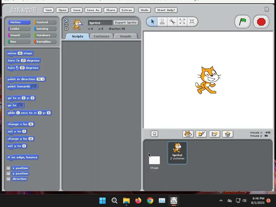The image size is (276, 207).
Task: Click the Save As button
Action: tap(93, 10)
